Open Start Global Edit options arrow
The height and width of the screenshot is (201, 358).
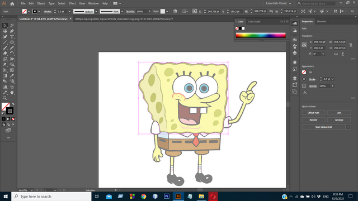348,127
